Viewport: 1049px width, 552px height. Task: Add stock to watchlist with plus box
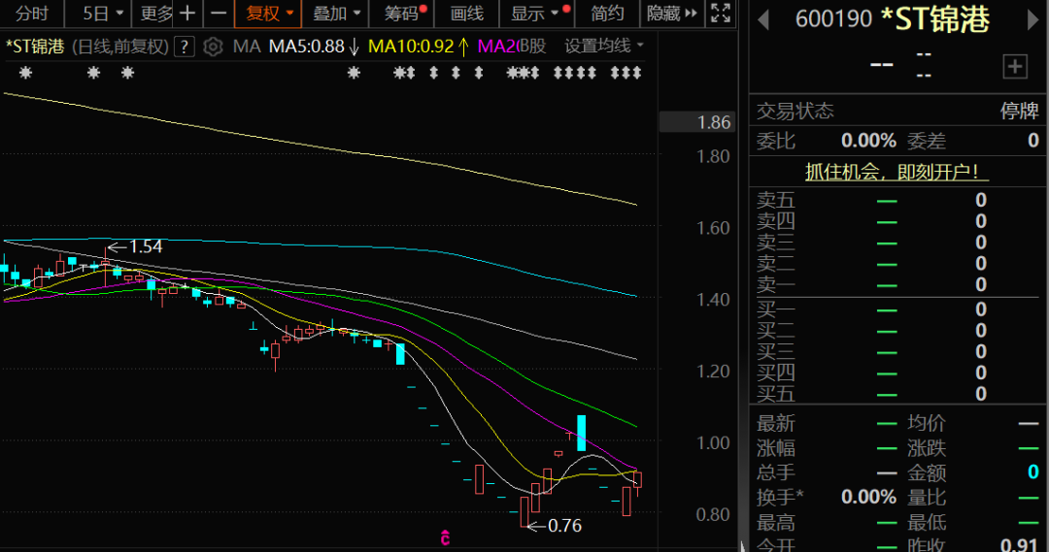(1015, 66)
